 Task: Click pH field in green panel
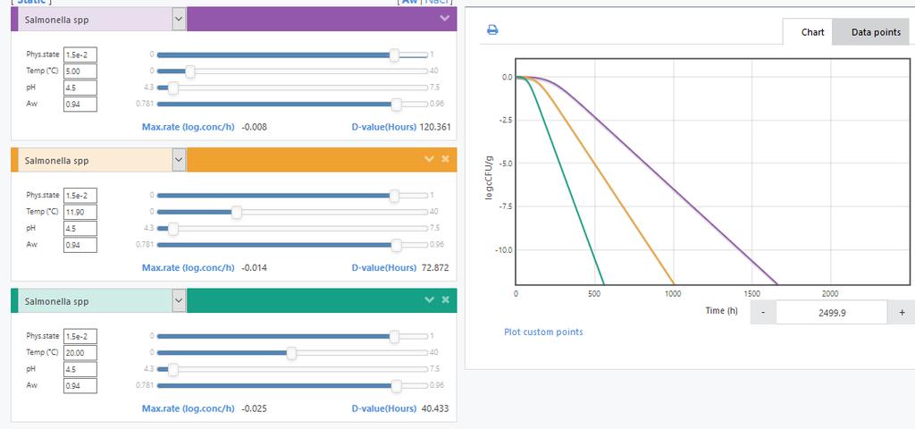(80, 369)
